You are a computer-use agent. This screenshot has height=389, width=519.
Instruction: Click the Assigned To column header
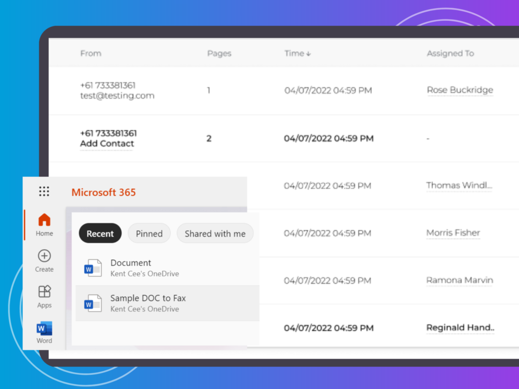tap(450, 53)
